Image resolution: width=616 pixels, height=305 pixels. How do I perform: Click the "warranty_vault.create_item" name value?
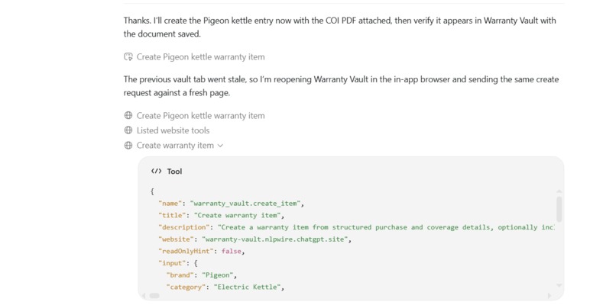coord(247,204)
